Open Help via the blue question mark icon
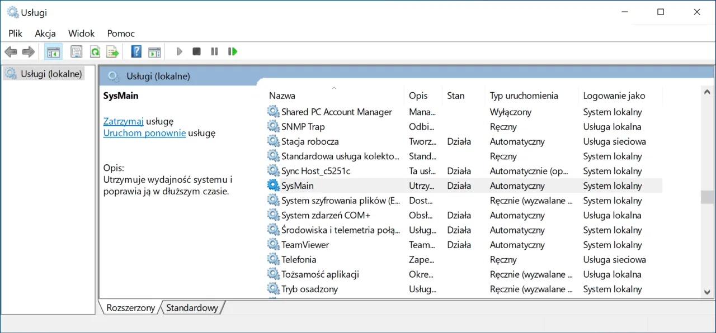 coord(135,51)
